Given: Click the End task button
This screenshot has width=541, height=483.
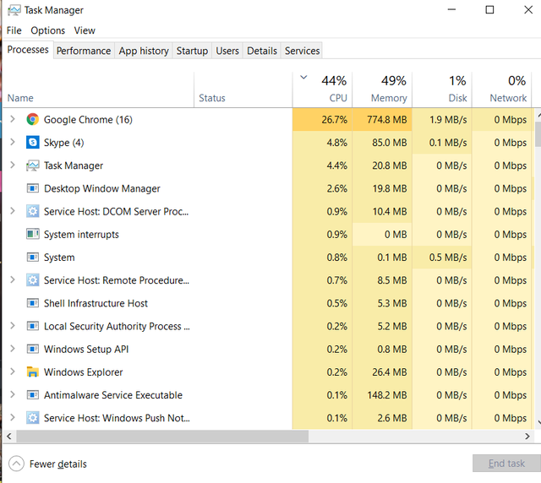Looking at the screenshot, I should 506,464.
